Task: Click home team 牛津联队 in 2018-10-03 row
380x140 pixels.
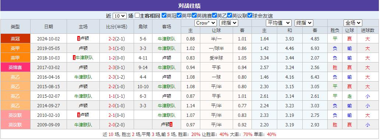Action: [84, 58]
